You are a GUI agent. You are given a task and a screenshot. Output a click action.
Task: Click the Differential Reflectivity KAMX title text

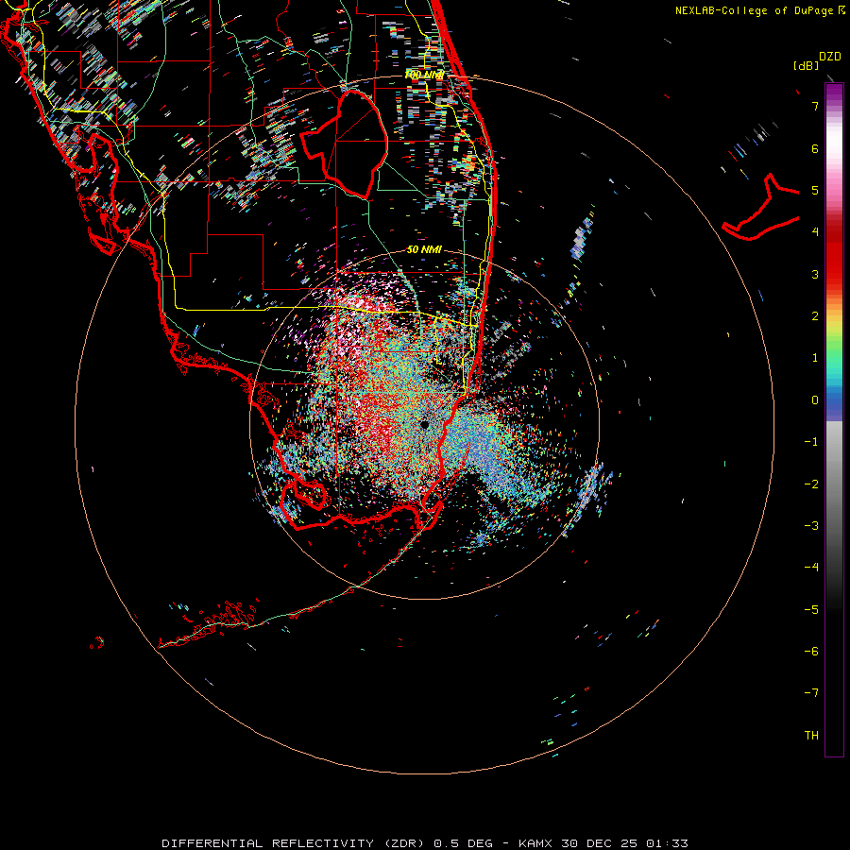point(425,843)
